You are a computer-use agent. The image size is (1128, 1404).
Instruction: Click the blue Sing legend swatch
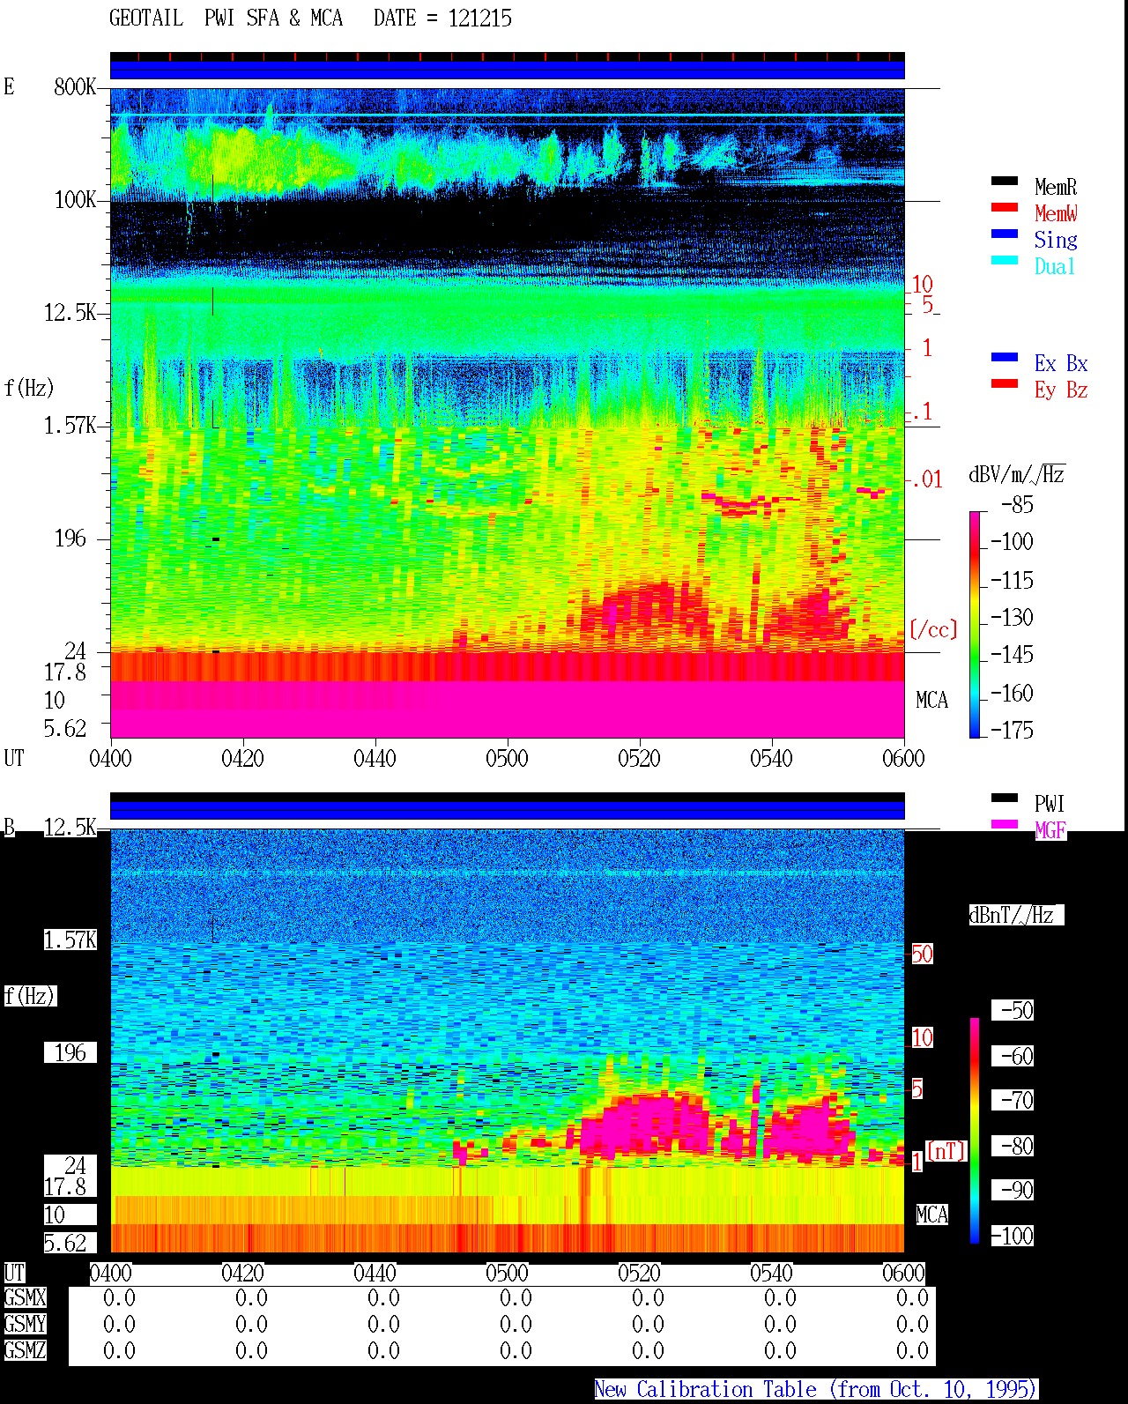tap(1005, 234)
